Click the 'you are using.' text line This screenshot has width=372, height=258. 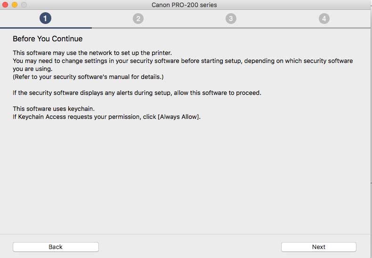[32, 69]
